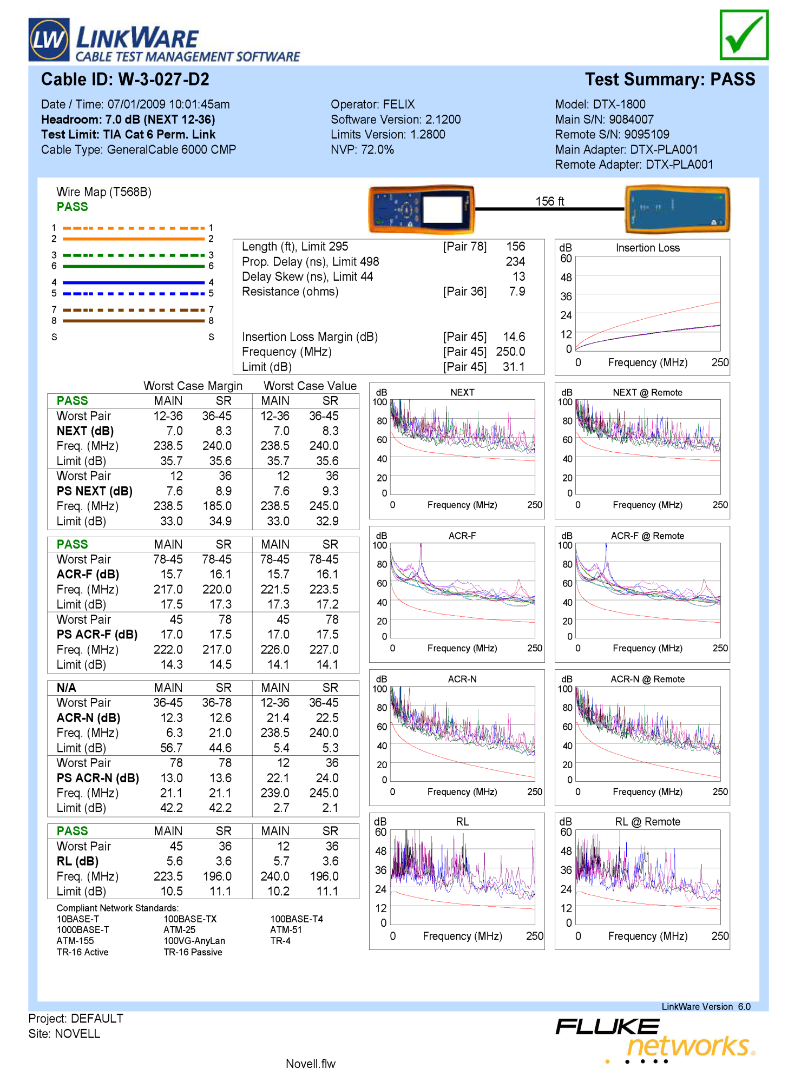Click the 156 ft cable length label
The image size is (788, 1082).
(x=549, y=201)
